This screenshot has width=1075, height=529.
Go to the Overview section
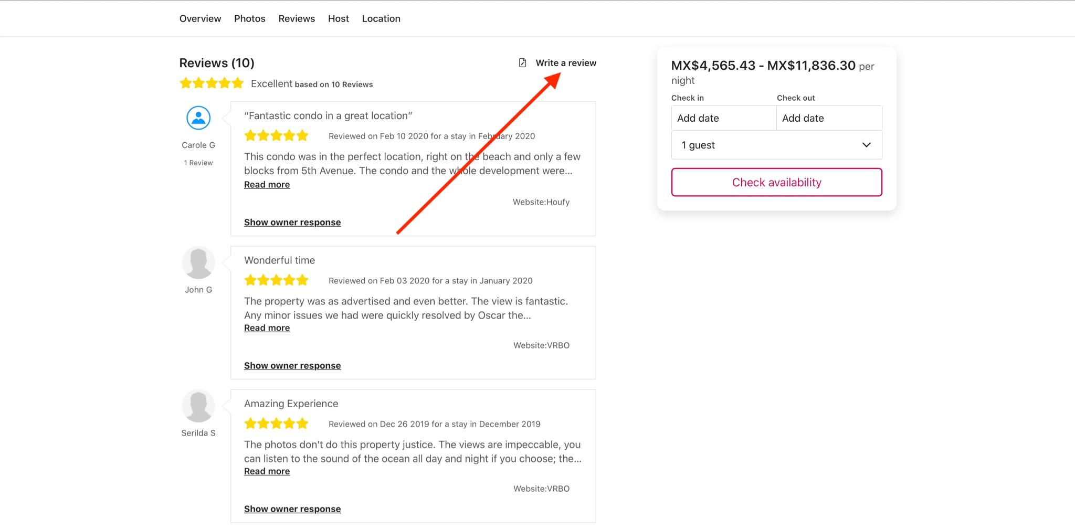point(200,18)
